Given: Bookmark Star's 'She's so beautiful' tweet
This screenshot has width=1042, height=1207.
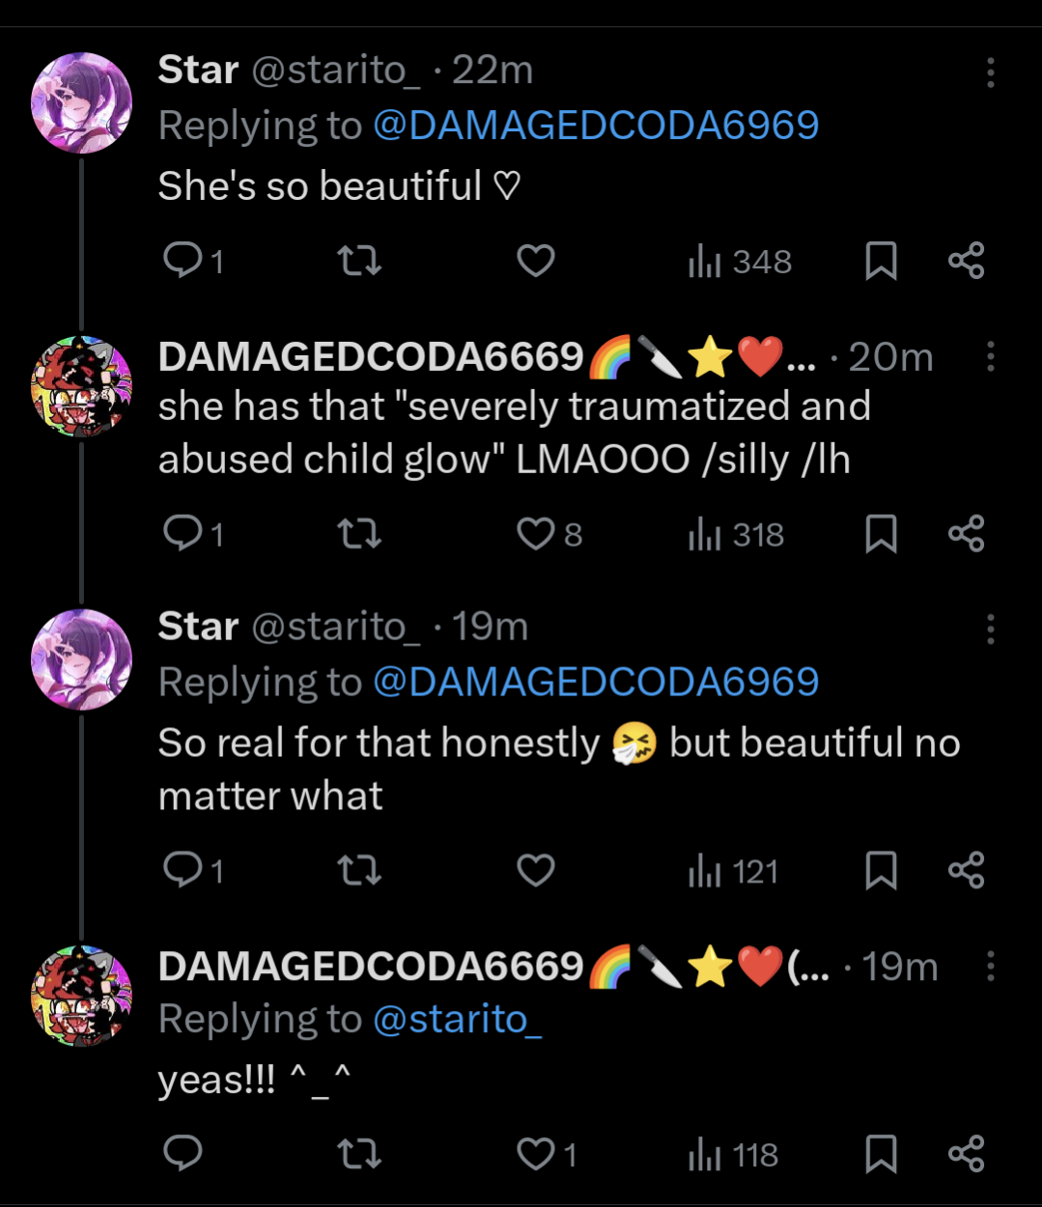Looking at the screenshot, I should pos(881,261).
